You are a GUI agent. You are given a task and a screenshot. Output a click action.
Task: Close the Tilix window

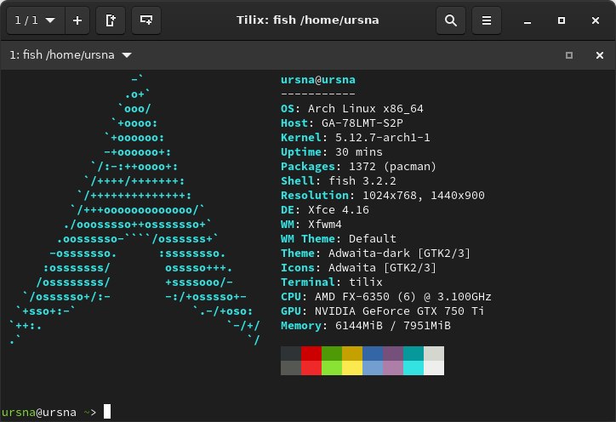click(596, 20)
